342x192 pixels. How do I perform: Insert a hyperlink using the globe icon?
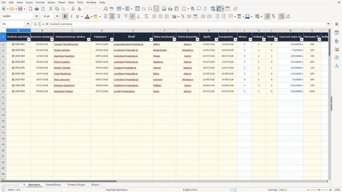pyautogui.click(x=193, y=9)
